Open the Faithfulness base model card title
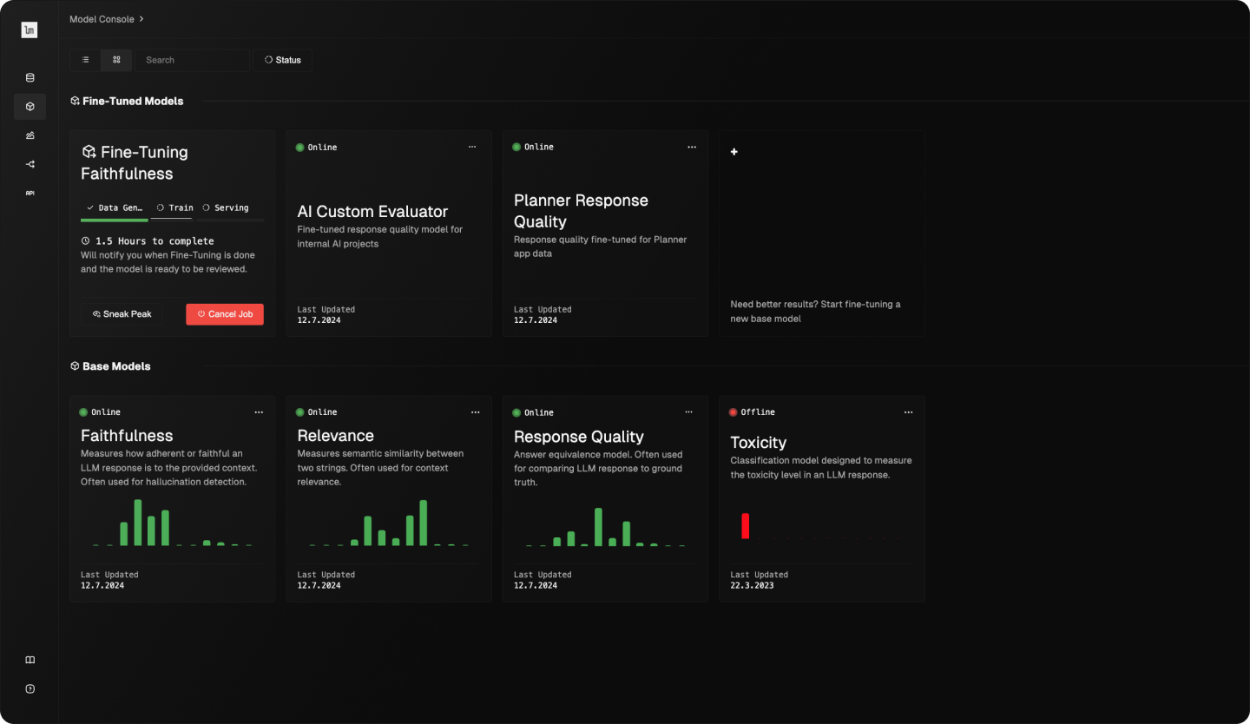This screenshot has height=724, width=1250. pyautogui.click(x=127, y=436)
